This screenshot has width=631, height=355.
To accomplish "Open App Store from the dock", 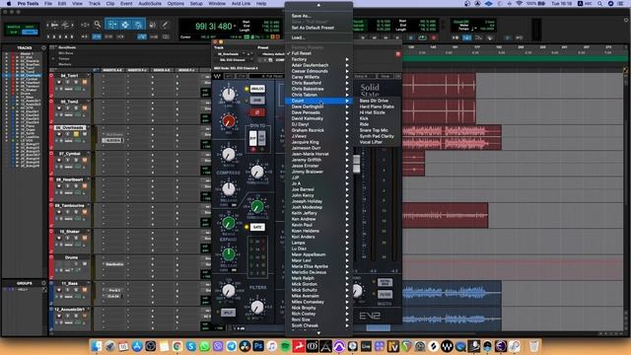I will (x=137, y=346).
